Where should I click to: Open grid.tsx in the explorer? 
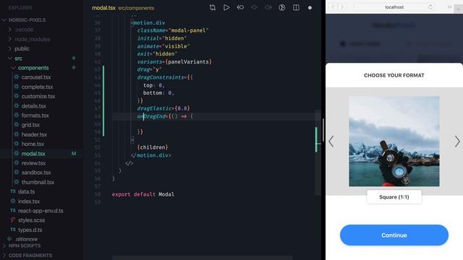(30, 125)
